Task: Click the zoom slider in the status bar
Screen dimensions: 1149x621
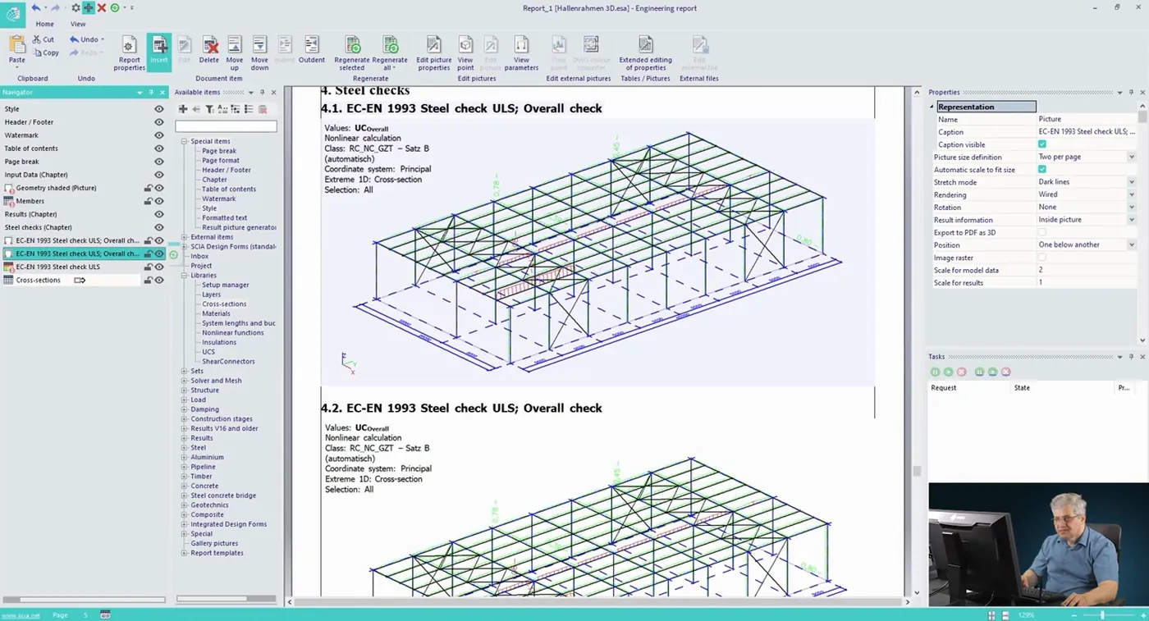Action: (x=1101, y=614)
